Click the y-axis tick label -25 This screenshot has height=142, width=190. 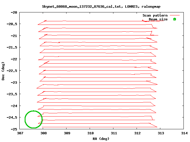(14, 129)
